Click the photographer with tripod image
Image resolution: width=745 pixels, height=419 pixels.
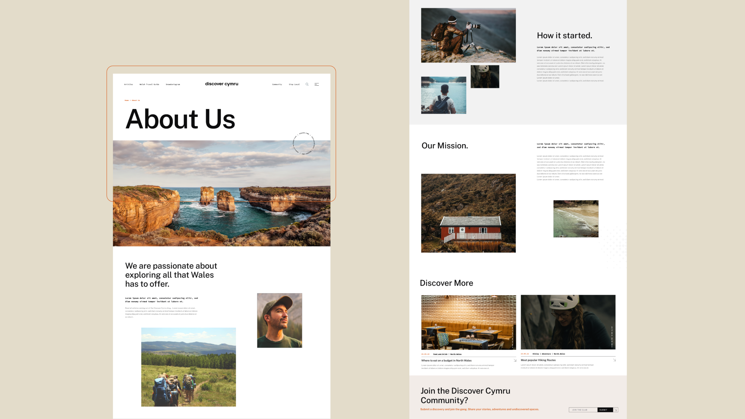tap(469, 35)
